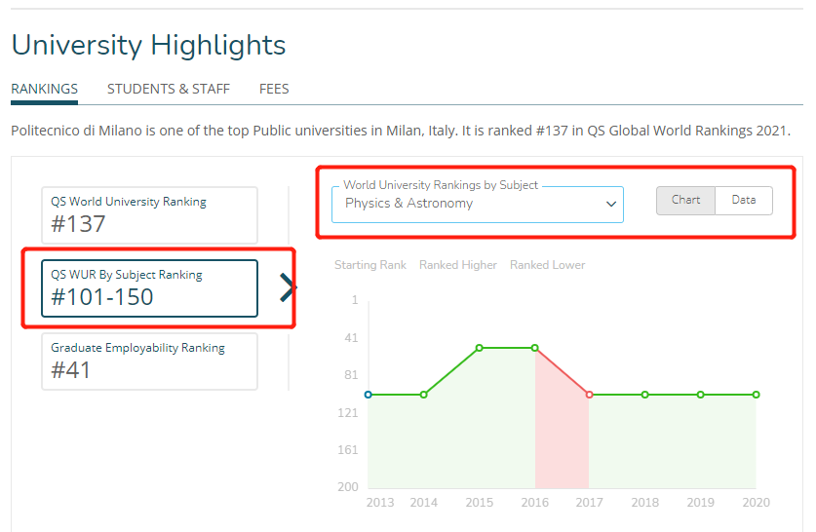This screenshot has height=532, width=816.
Task: Select the Graduate Employability Ranking #41 card
Action: [149, 361]
